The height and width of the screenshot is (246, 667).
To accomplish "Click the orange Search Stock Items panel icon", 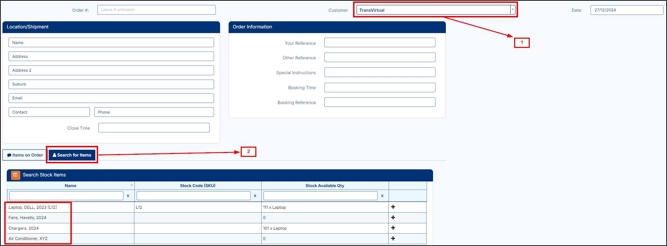I will click(15, 175).
